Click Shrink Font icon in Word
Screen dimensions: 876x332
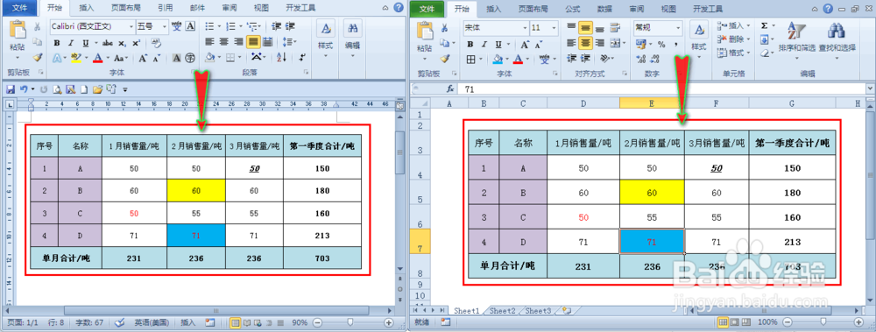point(157,58)
